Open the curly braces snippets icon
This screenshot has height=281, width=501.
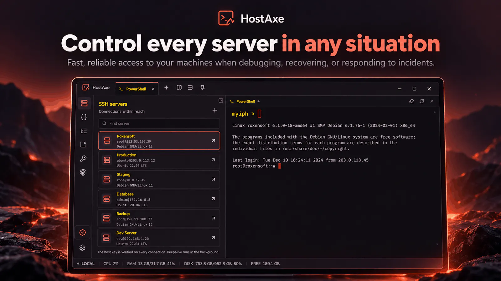point(84,117)
